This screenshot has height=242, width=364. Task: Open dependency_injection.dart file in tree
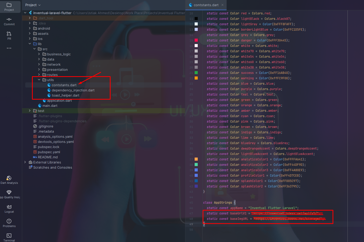point(73,90)
